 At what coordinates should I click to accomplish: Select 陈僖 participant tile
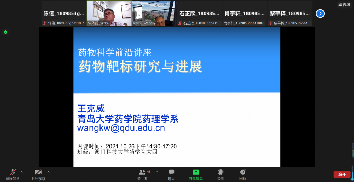64,13
